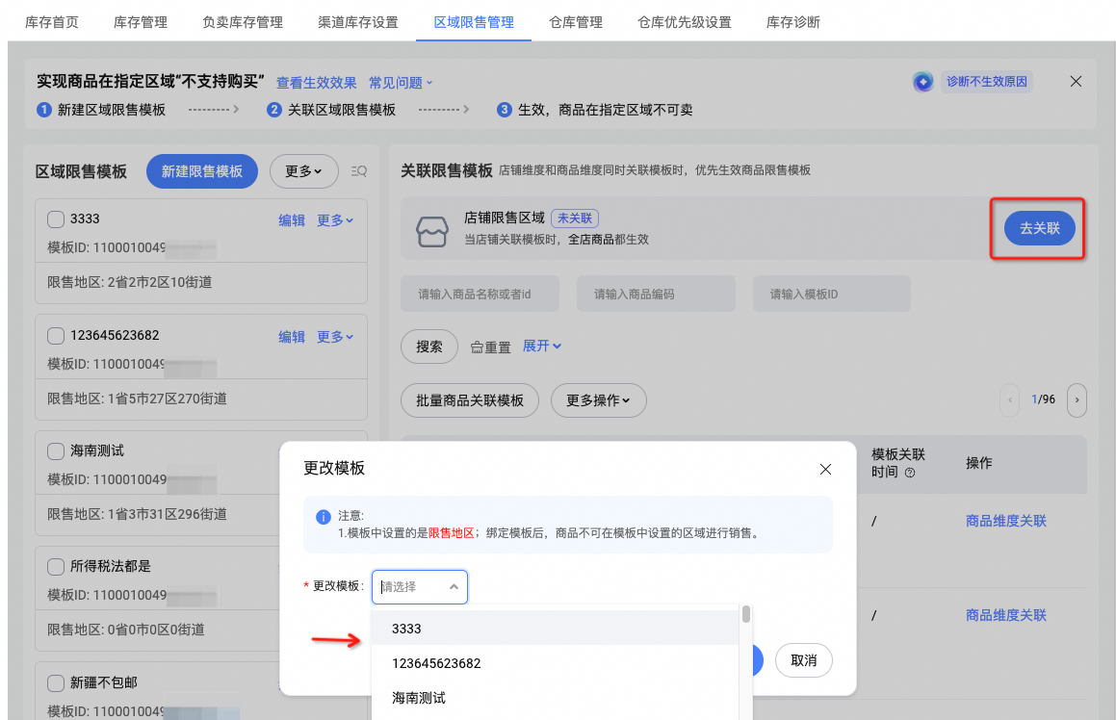
Task: Click the blue diagnosis assistant icon
Action: tap(923, 82)
